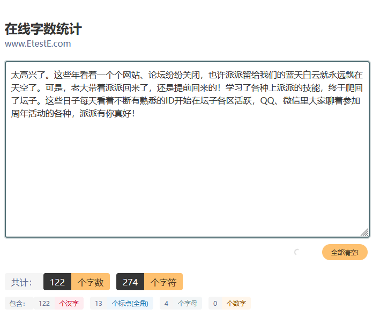Viewport: 380px width, 316px height.
Task: Click the 个标点(全角) badge
Action: tap(130, 303)
